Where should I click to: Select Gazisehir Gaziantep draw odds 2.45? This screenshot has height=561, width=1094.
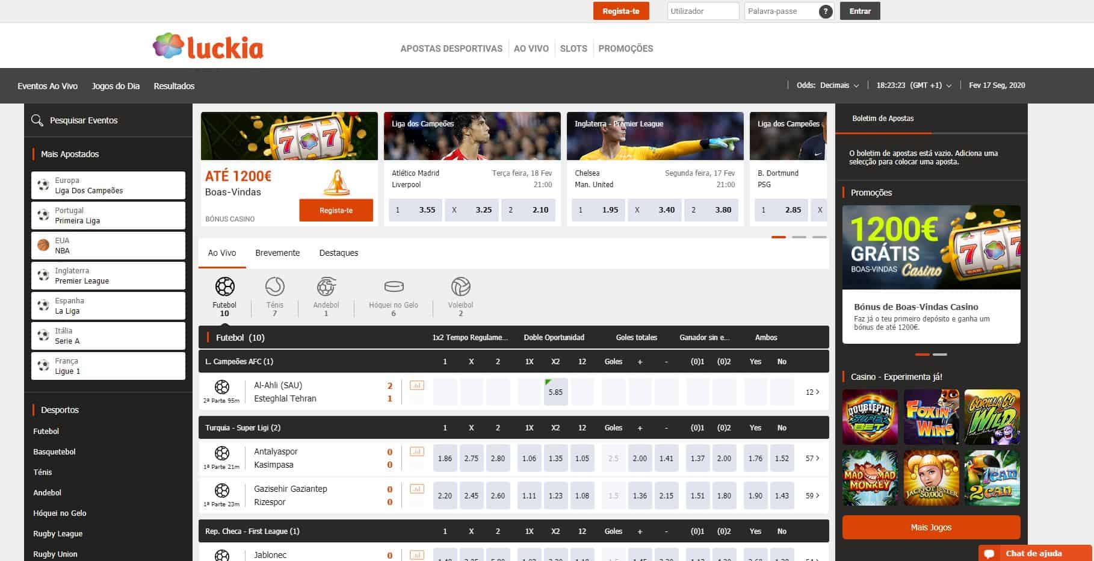(471, 495)
